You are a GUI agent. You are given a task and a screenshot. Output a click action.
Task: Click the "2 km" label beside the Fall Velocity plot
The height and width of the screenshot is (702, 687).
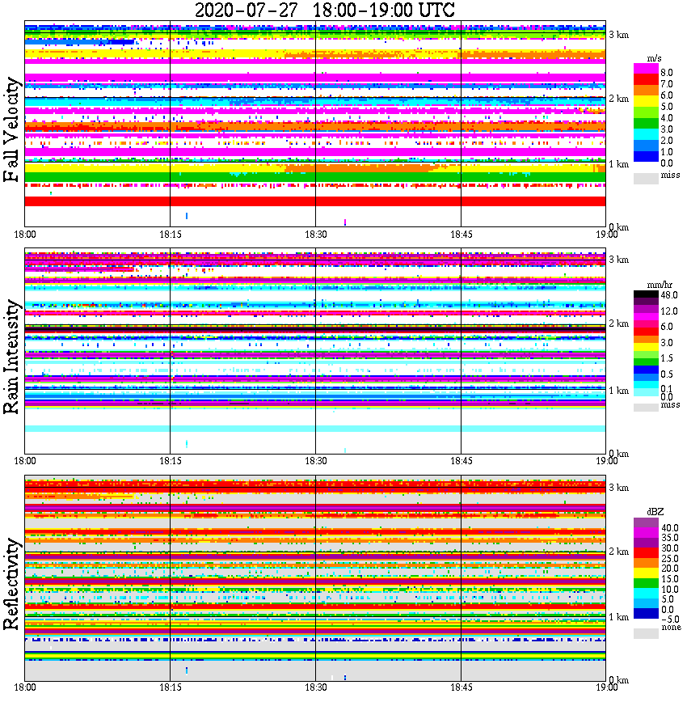click(x=618, y=99)
